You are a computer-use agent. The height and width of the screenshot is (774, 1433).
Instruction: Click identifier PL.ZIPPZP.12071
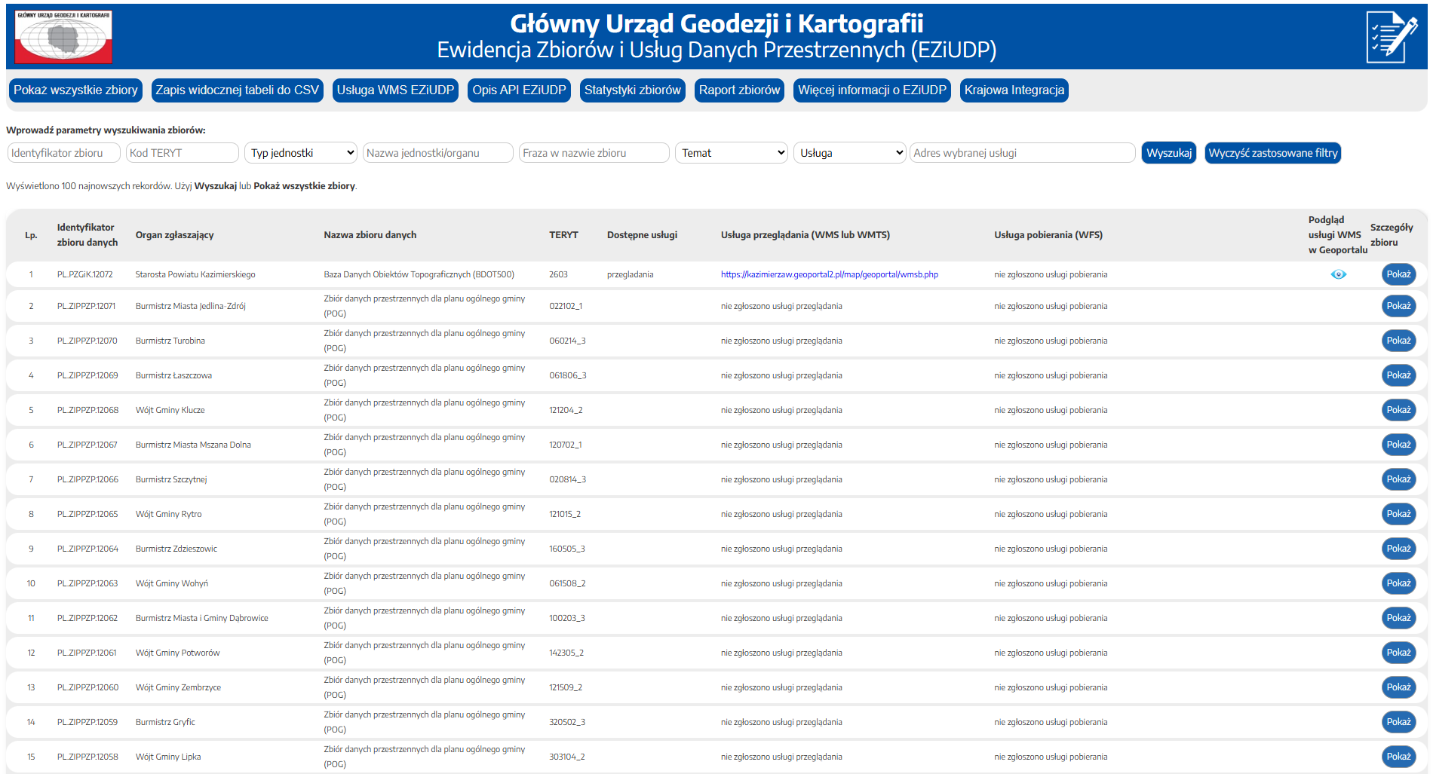(x=87, y=306)
